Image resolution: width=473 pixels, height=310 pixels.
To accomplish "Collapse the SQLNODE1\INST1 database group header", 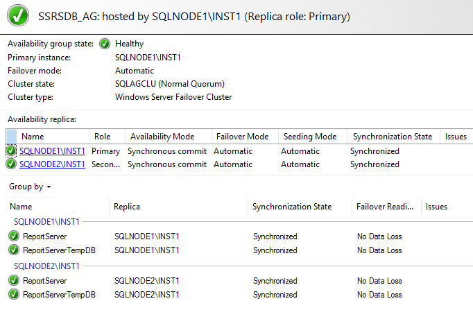I will pyautogui.click(x=46, y=222).
